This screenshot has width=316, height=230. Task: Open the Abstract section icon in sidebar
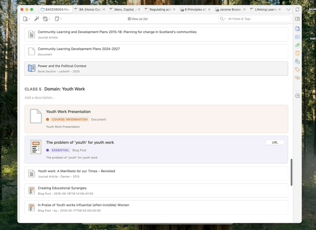click(x=297, y=37)
